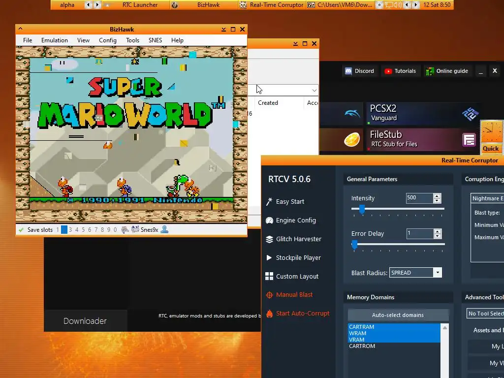Click the FileStub document icon
504x378 pixels.
tap(469, 140)
